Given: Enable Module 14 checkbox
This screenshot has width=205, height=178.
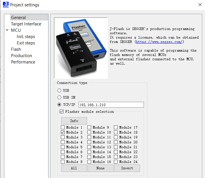Looking at the screenshot, I should tap(89, 152).
